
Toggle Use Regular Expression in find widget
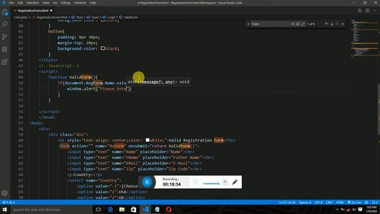(x=303, y=24)
